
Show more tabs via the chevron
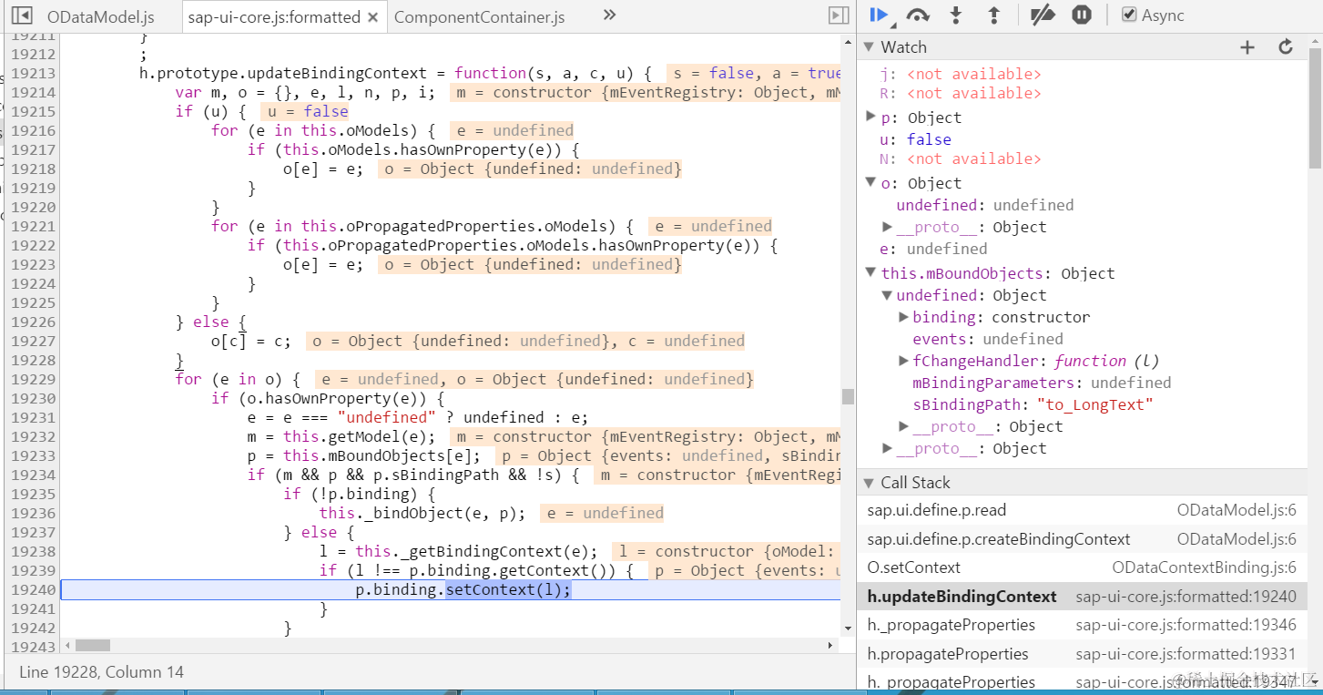click(x=610, y=15)
